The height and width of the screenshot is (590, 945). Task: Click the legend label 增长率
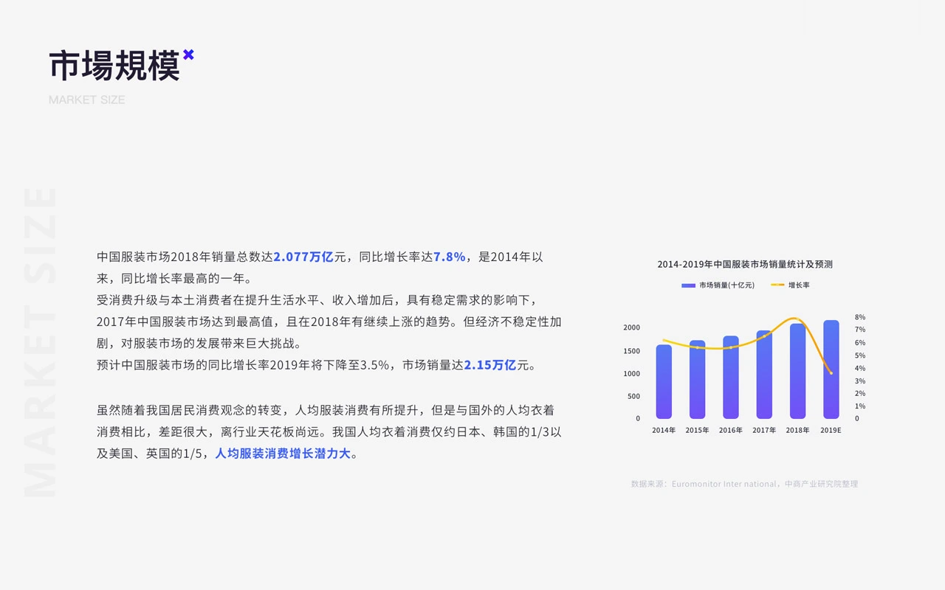(x=799, y=285)
